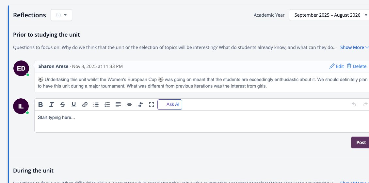Edit Sharon Arese's reflection
This screenshot has width=369, height=183.
[x=337, y=66]
